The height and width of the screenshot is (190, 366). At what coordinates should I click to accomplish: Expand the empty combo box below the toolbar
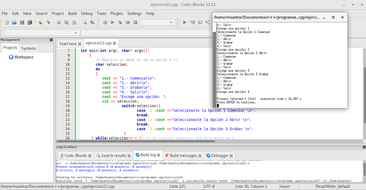coord(75,33)
